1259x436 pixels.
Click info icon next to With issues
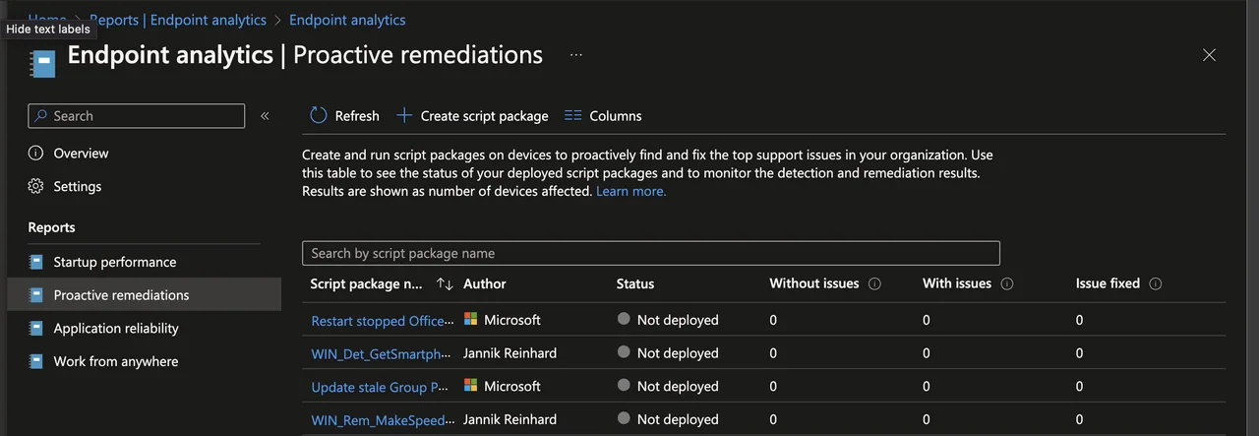pyautogui.click(x=1007, y=283)
